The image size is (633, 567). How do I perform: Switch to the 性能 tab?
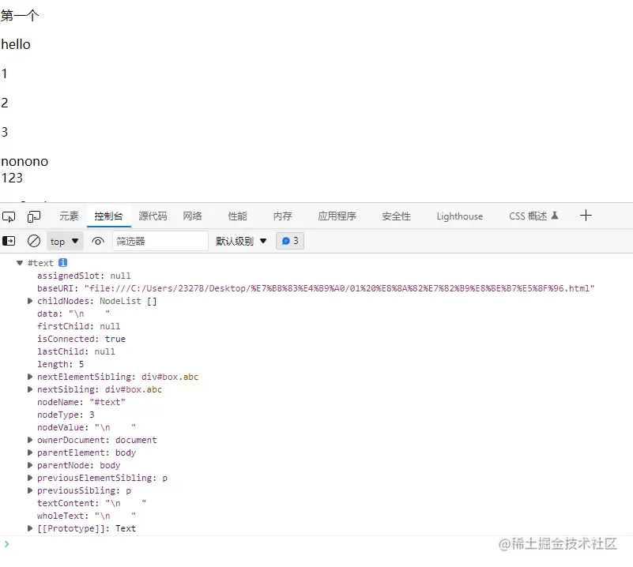[237, 216]
